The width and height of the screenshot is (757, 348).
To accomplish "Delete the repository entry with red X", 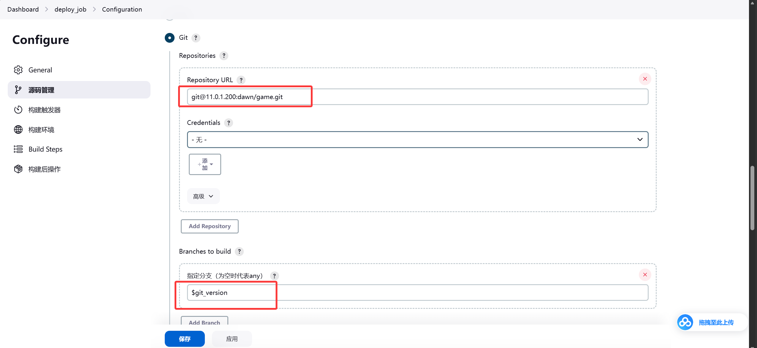I will pyautogui.click(x=645, y=79).
